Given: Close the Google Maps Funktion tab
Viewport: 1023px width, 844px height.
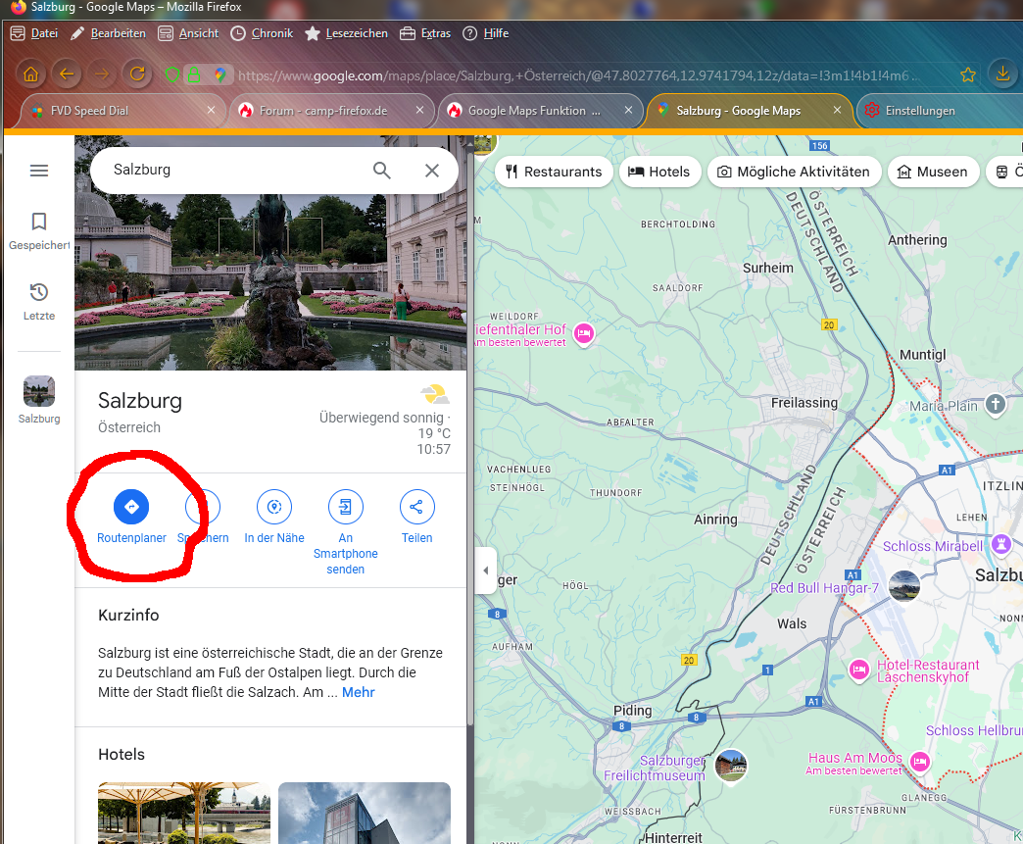Looking at the screenshot, I should [628, 111].
